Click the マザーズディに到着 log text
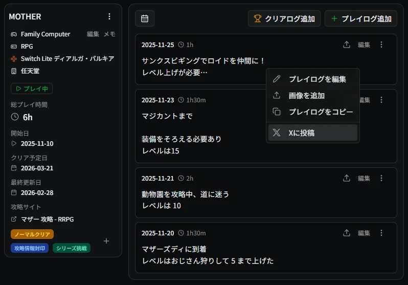The width and height of the screenshot is (408, 285). 174,249
